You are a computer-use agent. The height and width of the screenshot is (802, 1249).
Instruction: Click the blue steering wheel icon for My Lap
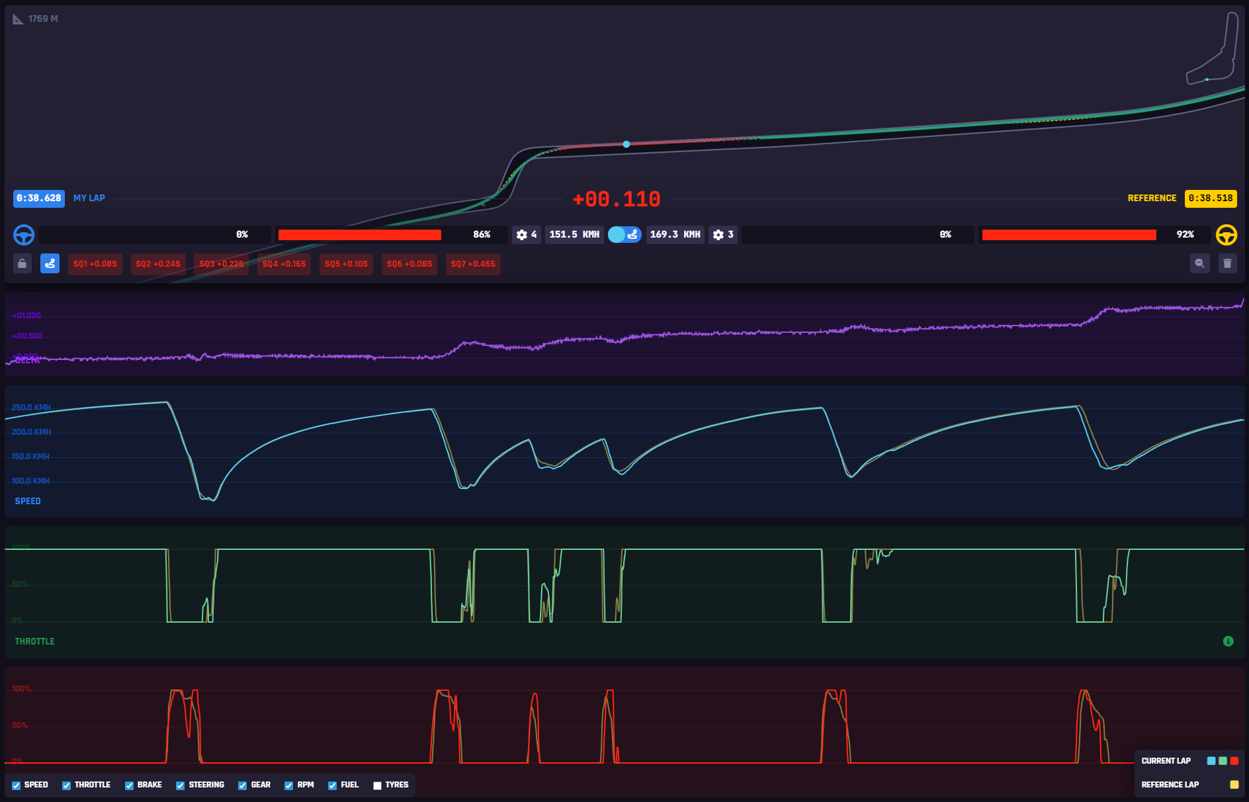pyautogui.click(x=24, y=235)
